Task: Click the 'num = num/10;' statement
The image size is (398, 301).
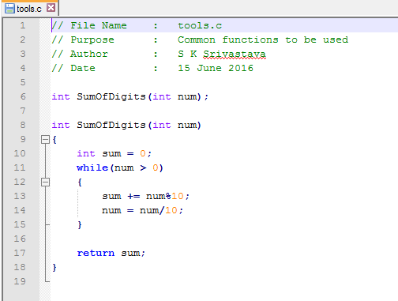Action: point(142,210)
